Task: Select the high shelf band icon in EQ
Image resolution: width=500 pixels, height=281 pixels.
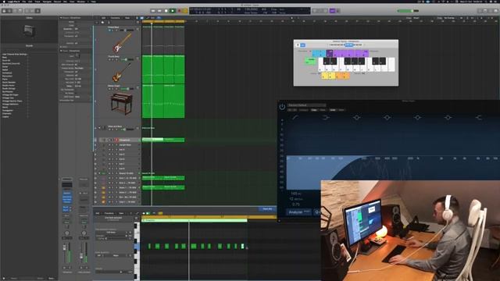Action: tap(478, 118)
